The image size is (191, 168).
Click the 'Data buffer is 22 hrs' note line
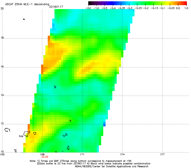coord(93,164)
